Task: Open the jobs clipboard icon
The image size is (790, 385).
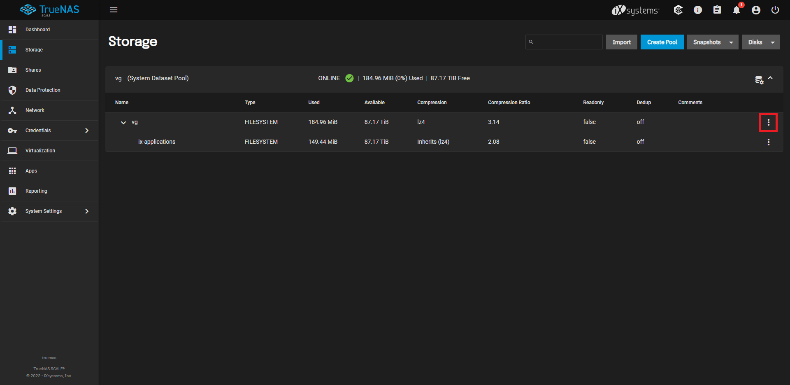Action: 717,10
